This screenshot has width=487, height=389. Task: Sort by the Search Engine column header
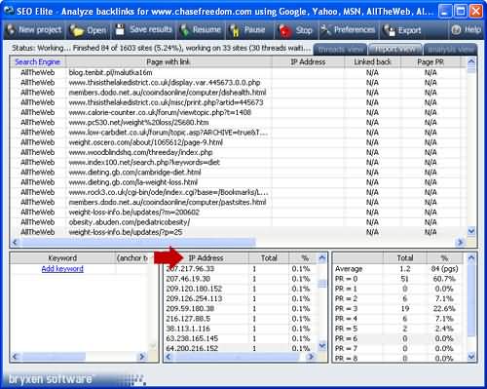point(38,61)
